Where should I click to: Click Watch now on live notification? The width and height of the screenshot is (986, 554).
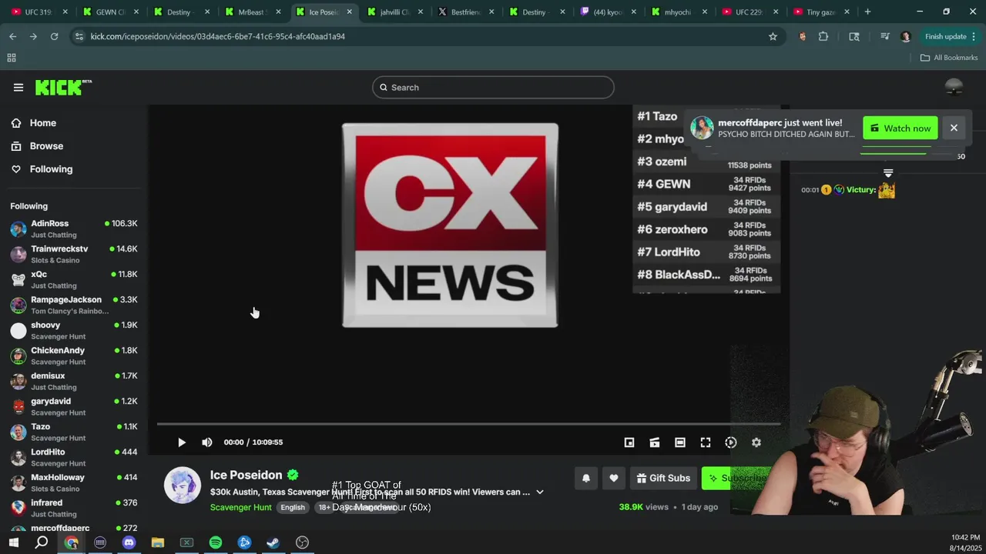(900, 128)
